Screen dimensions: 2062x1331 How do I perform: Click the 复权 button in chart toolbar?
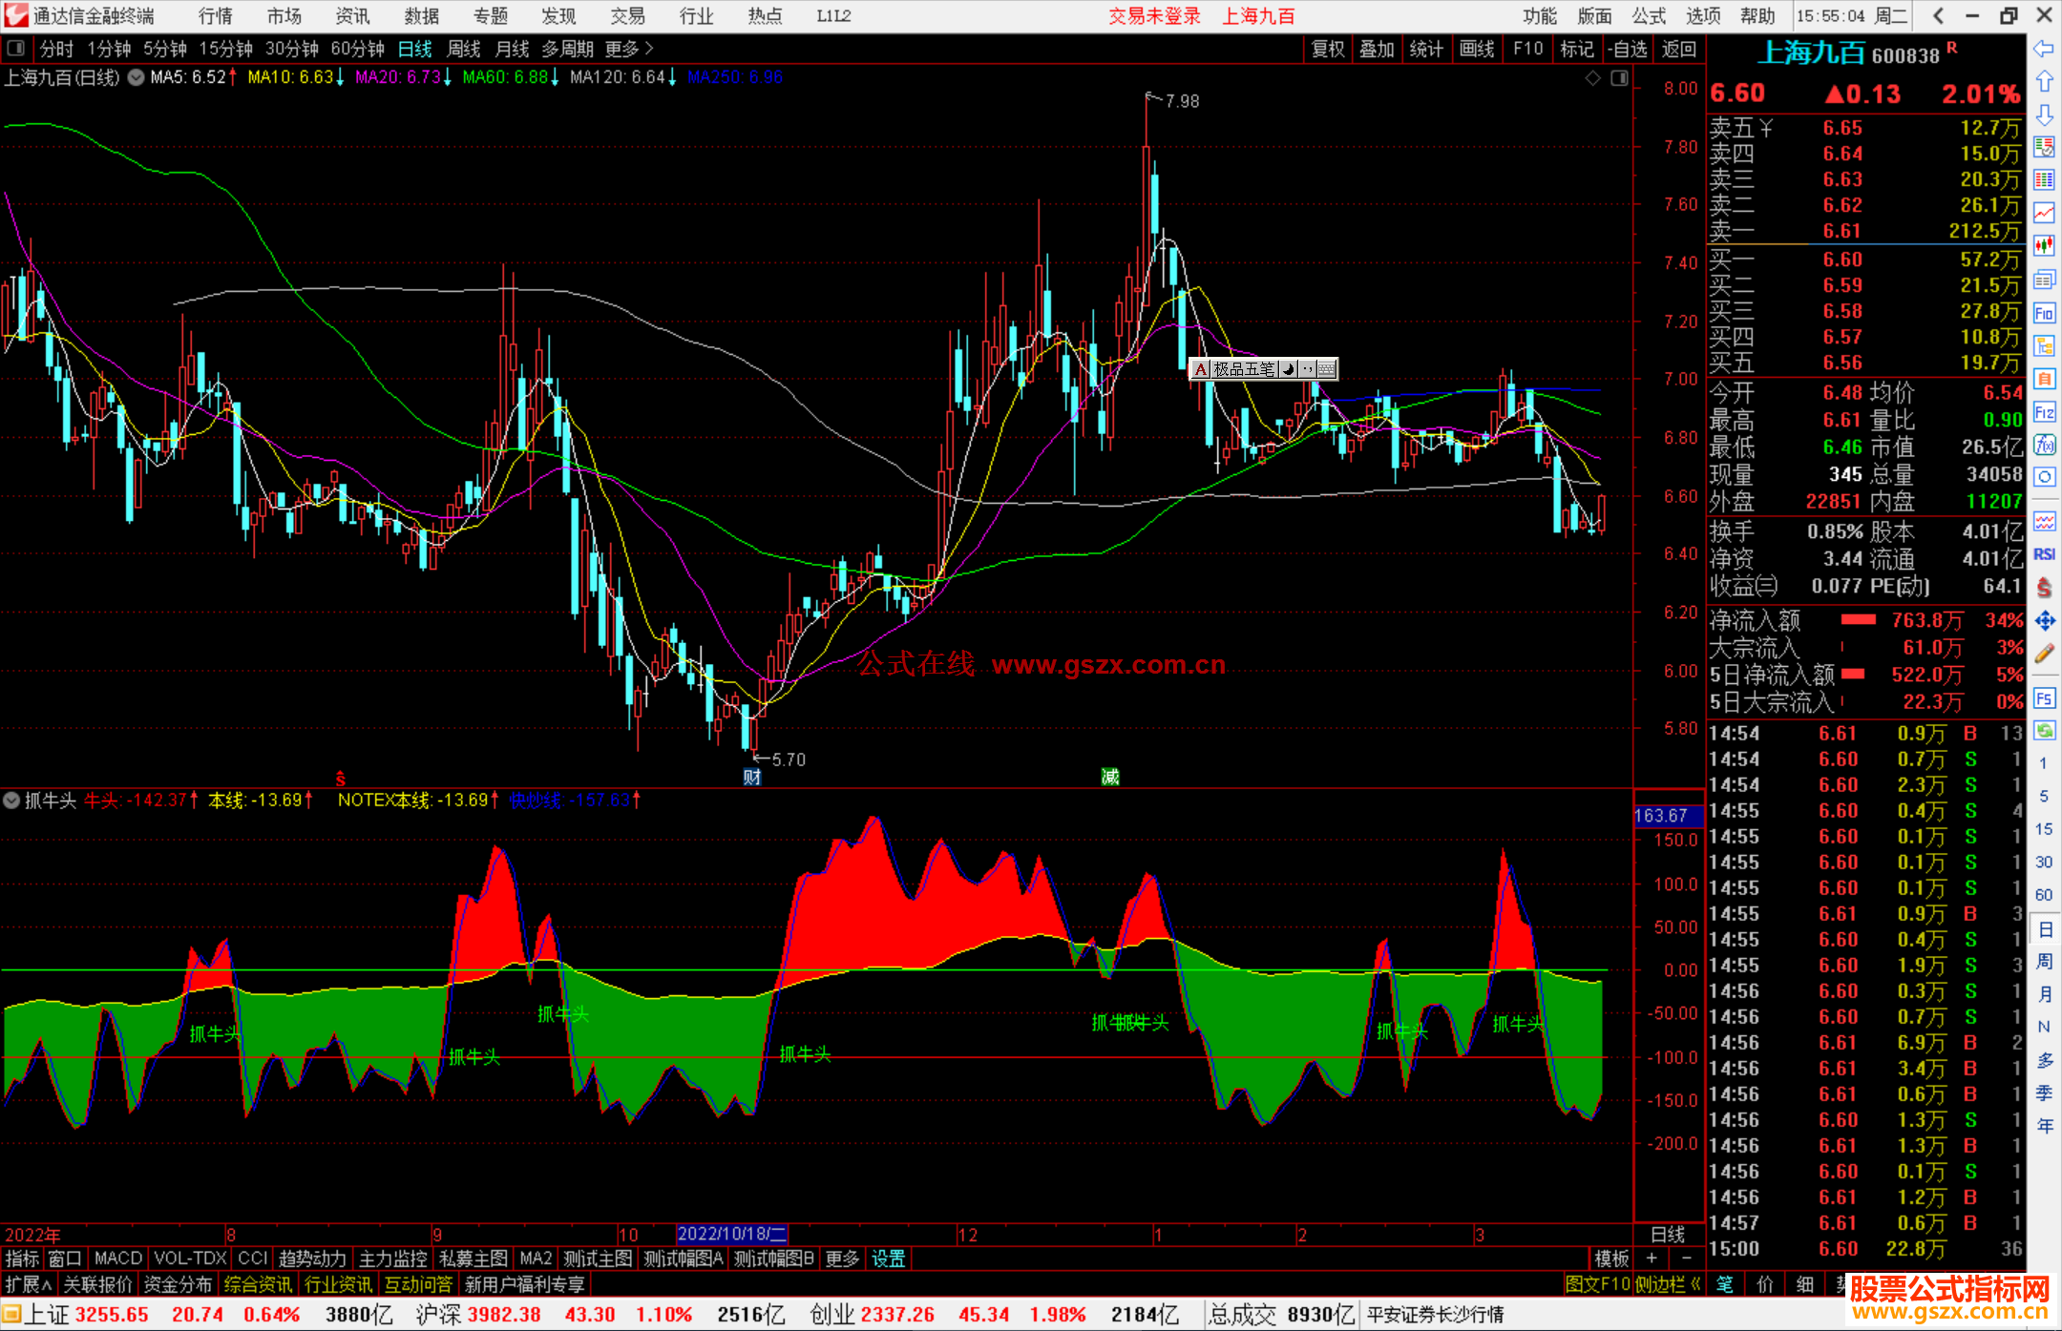[x=1327, y=49]
